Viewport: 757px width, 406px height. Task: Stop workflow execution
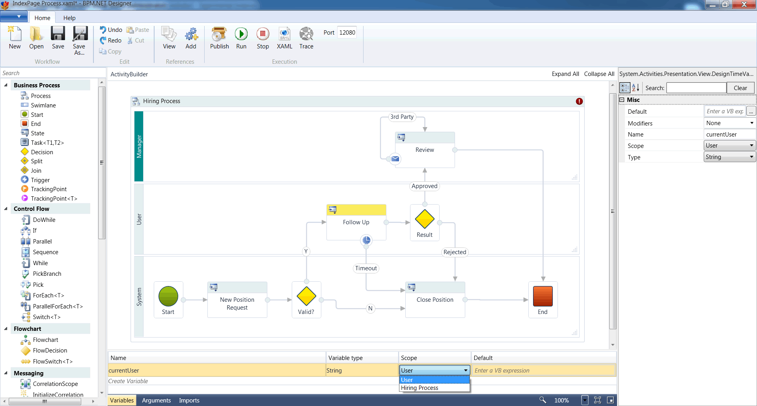pyautogui.click(x=263, y=35)
